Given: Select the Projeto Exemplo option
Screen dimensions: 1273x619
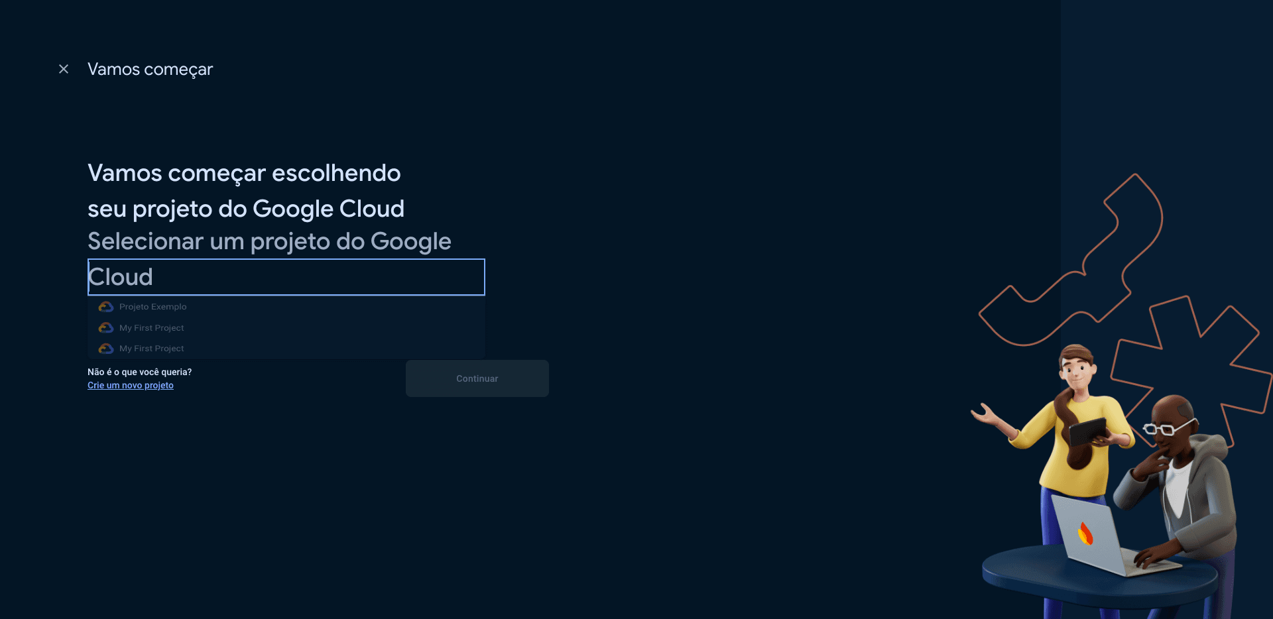Looking at the screenshot, I should click(286, 307).
